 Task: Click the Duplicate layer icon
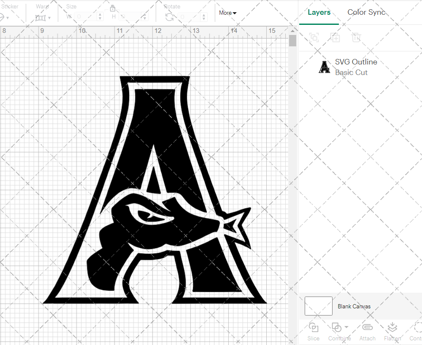335,37
